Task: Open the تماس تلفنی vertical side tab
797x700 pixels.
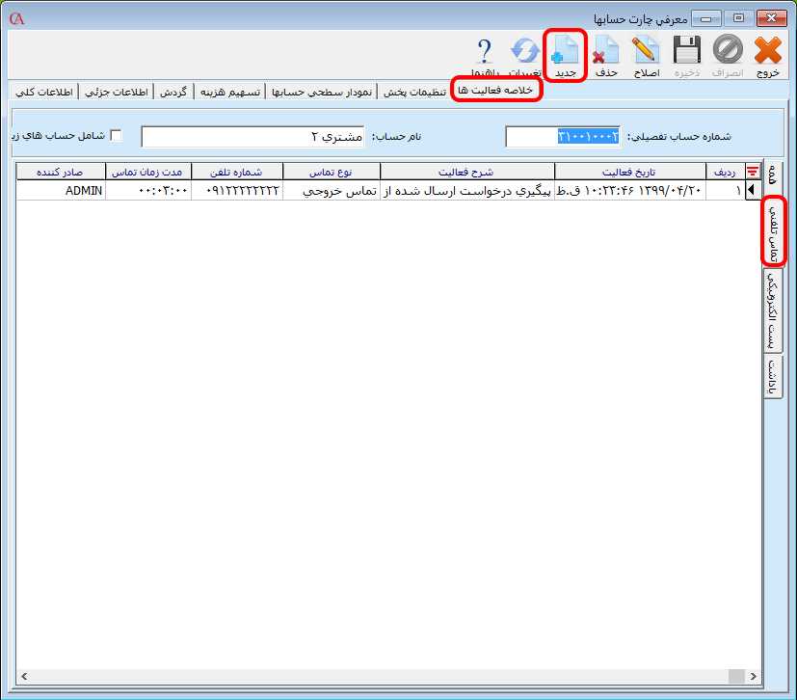Action: pyautogui.click(x=774, y=231)
